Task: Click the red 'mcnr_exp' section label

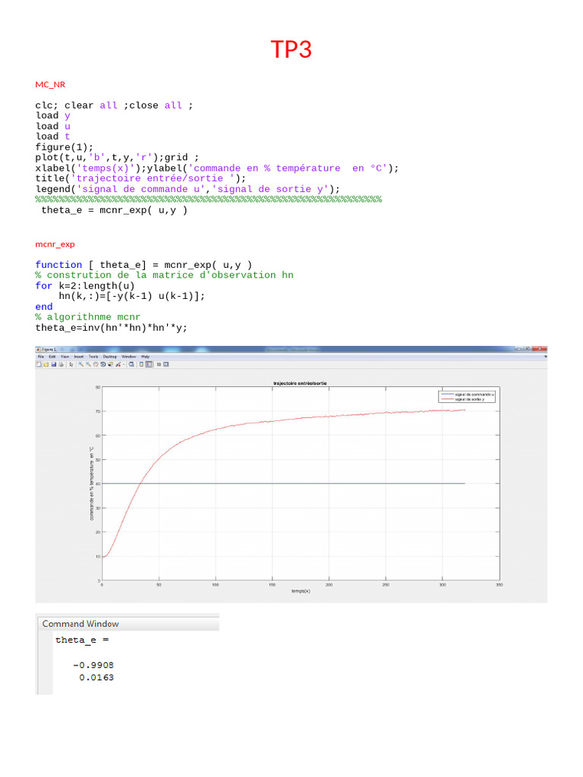Action: (55, 244)
